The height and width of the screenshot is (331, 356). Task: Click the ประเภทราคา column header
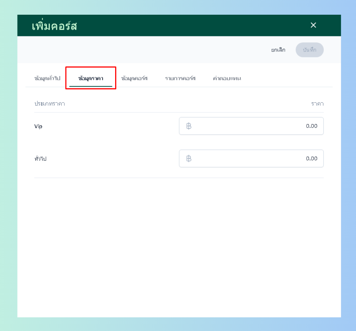tap(49, 104)
